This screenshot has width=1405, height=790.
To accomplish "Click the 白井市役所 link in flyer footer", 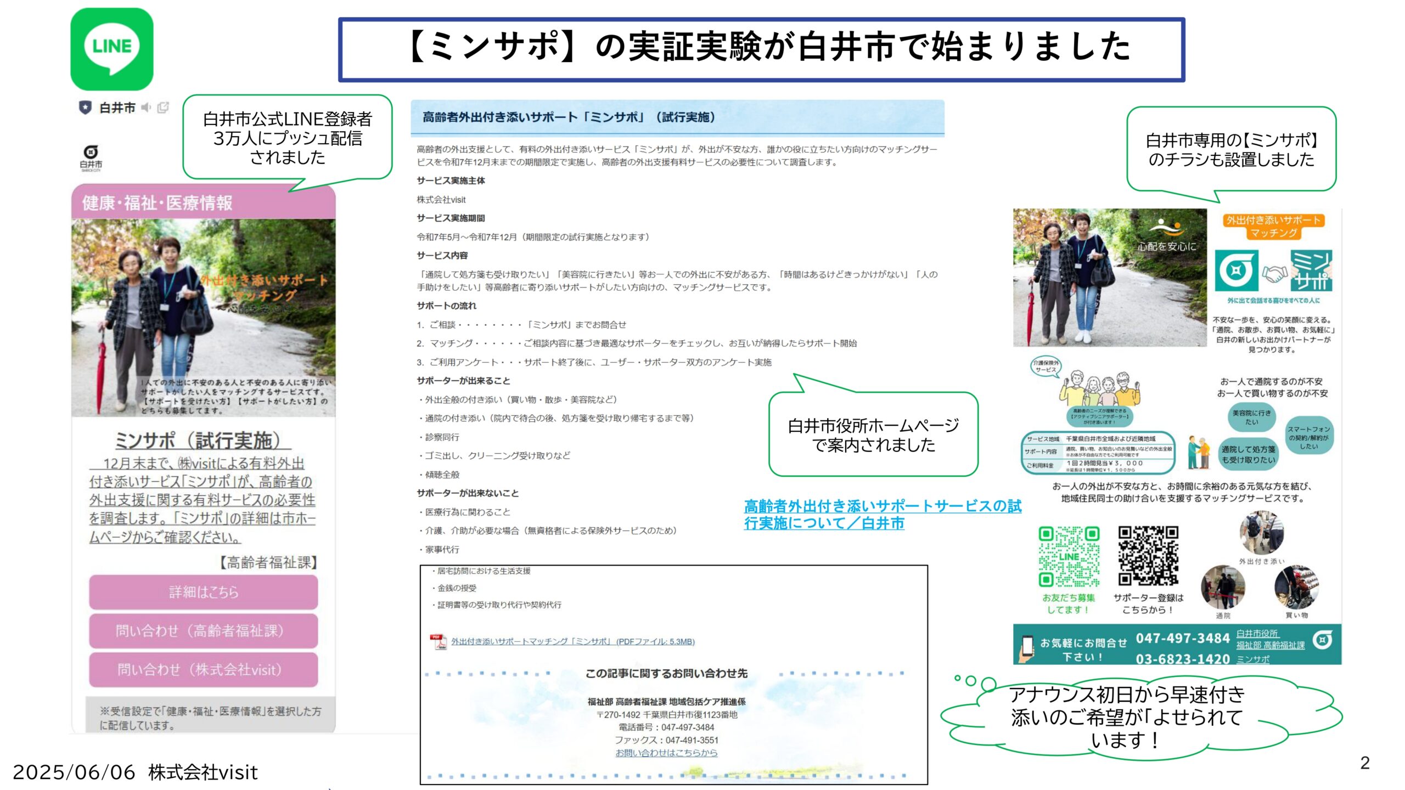I will coord(1257,633).
